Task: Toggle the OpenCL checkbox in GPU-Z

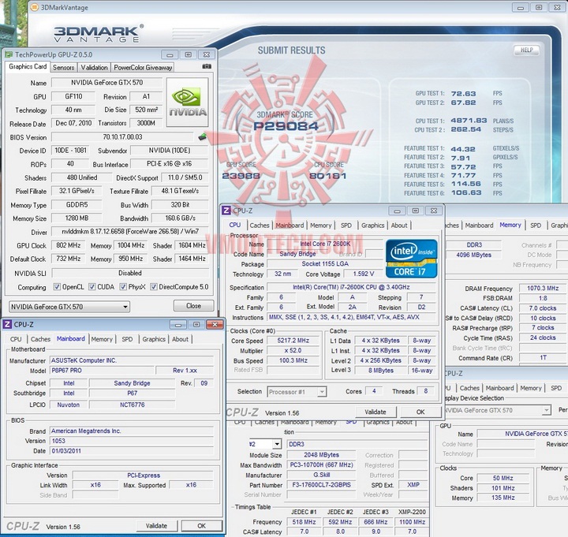Action: pyautogui.click(x=57, y=287)
